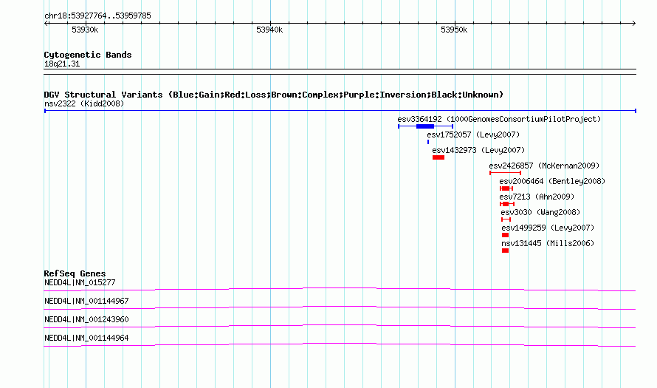This screenshot has height=388, width=657.
Task: Open esv7213 (Ahn2009) variant label
Action: (x=537, y=197)
